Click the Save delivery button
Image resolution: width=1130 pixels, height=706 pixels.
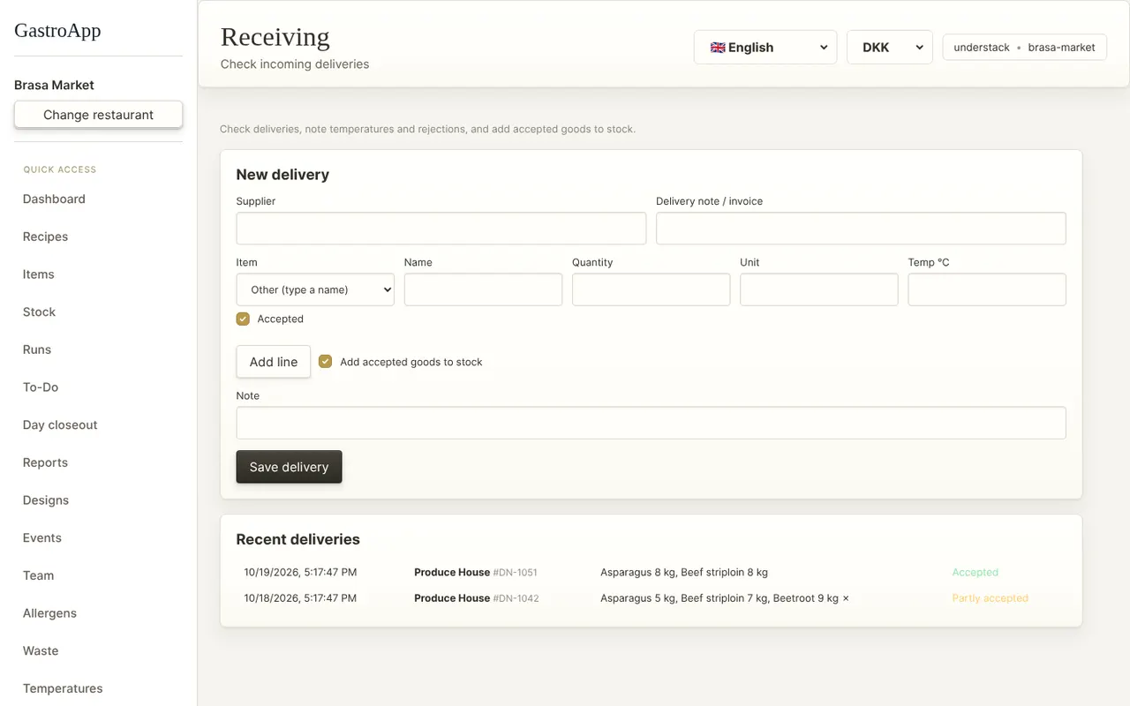289,467
